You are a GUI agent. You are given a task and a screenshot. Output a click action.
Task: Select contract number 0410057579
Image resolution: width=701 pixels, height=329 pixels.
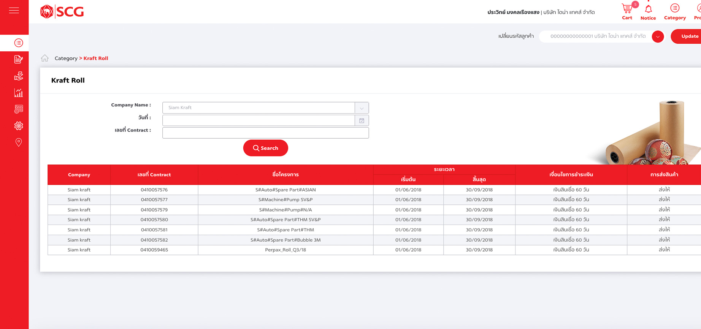[154, 210]
